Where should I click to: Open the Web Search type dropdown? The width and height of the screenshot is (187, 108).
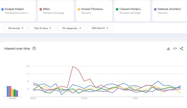(100, 28)
